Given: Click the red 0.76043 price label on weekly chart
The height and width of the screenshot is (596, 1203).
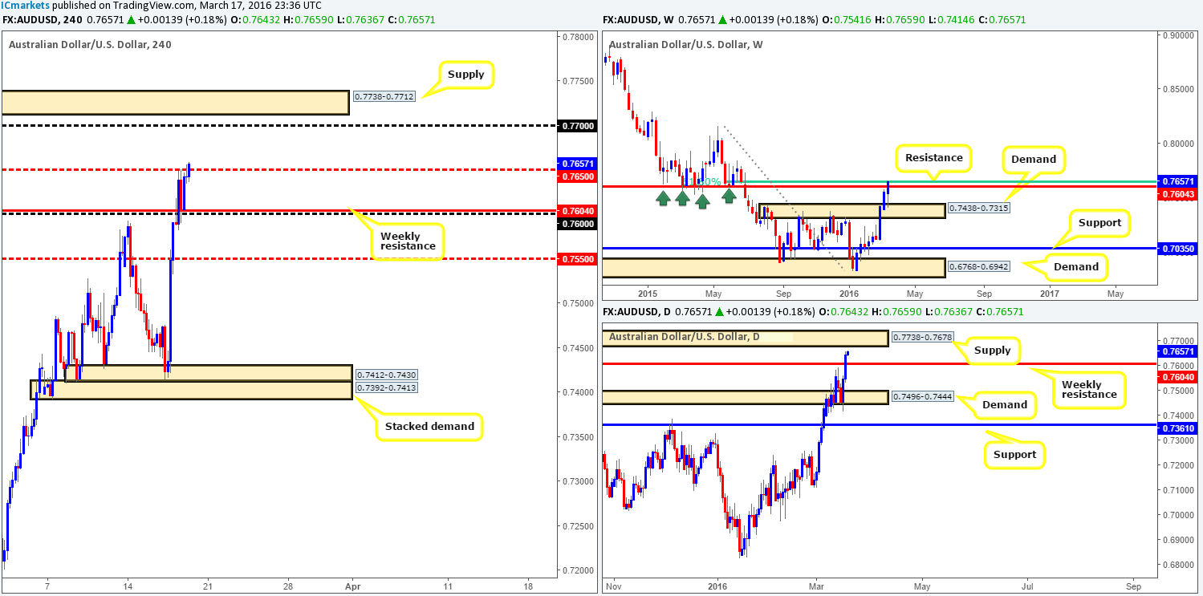Looking at the screenshot, I should [1177, 193].
